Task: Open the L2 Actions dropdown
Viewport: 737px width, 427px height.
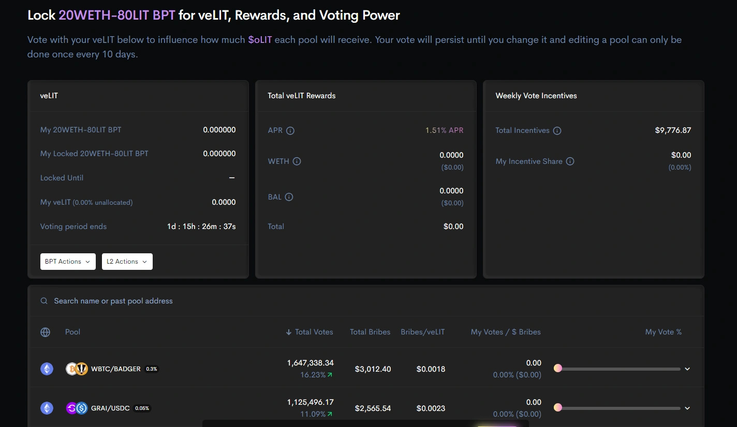Action: coord(127,261)
